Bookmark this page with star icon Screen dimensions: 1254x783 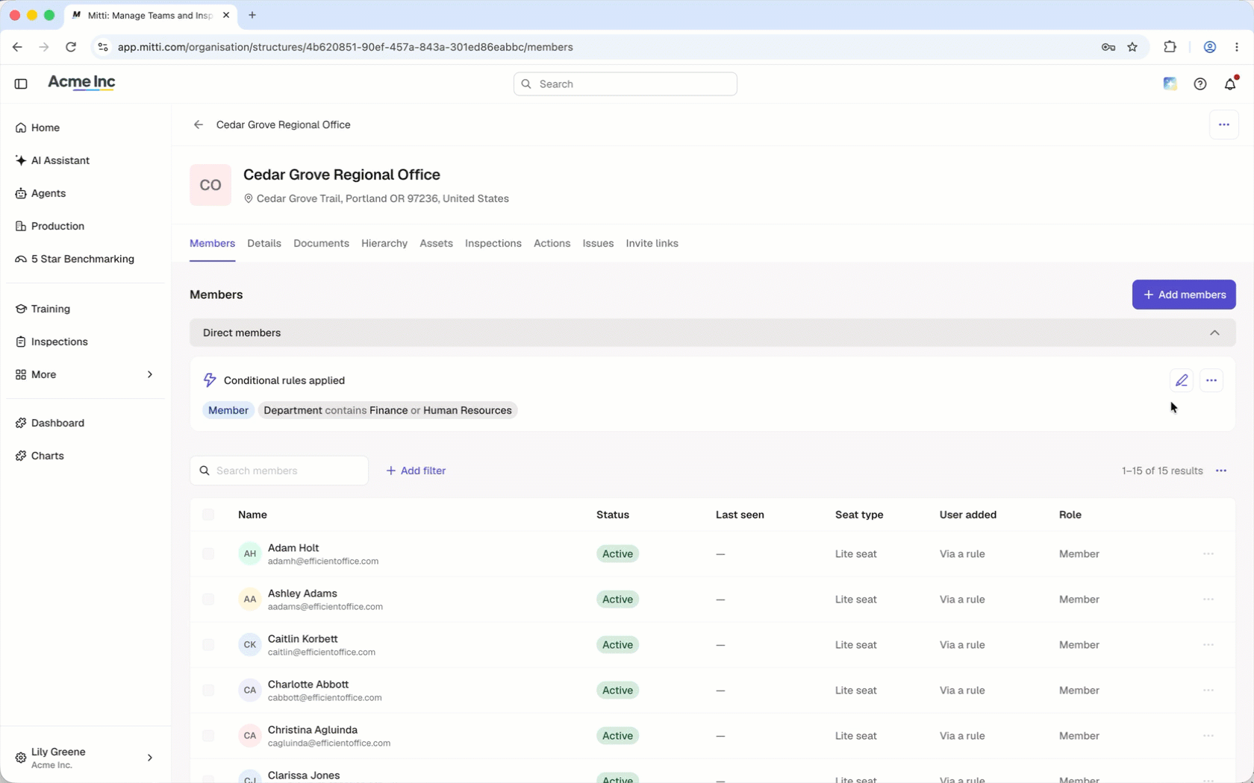pos(1132,47)
